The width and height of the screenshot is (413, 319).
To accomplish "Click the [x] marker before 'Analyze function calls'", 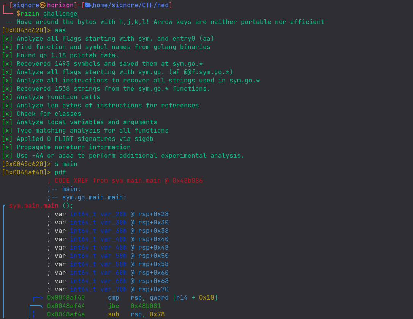I will coord(7,97).
